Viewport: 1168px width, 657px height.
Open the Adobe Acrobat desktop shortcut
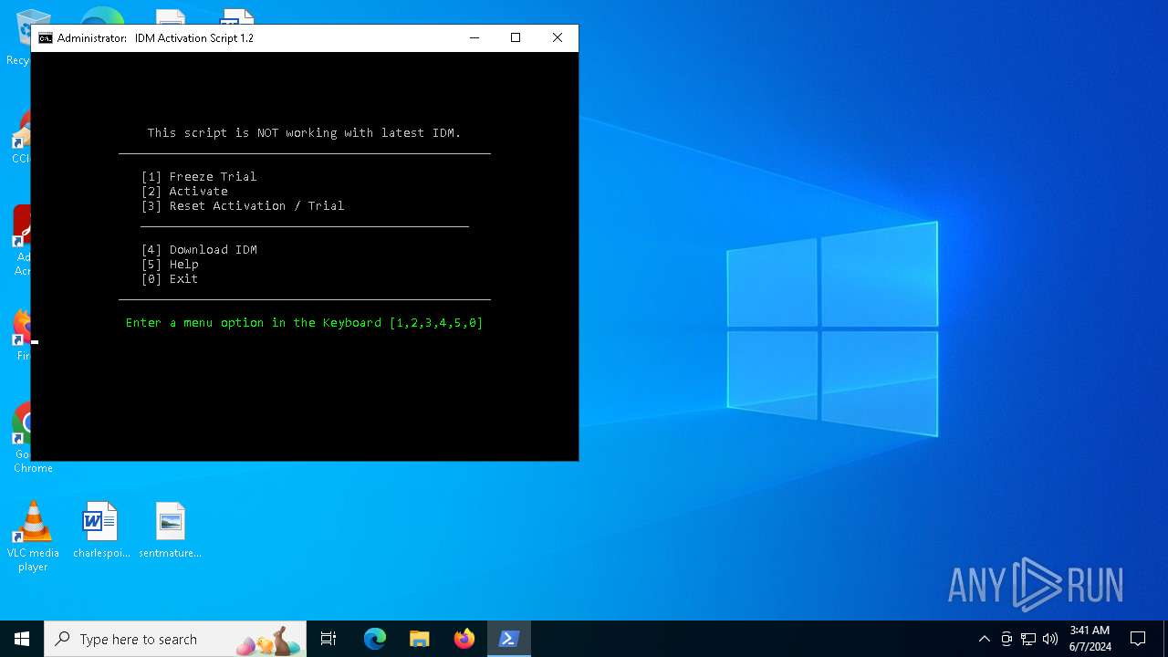click(21, 240)
